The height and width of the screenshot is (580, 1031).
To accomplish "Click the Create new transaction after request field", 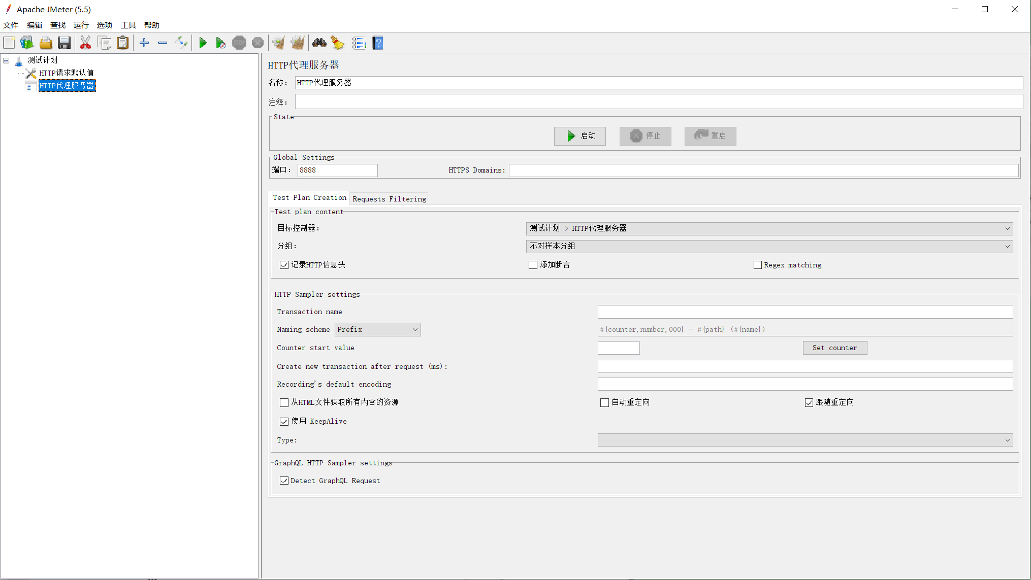I will pyautogui.click(x=805, y=366).
